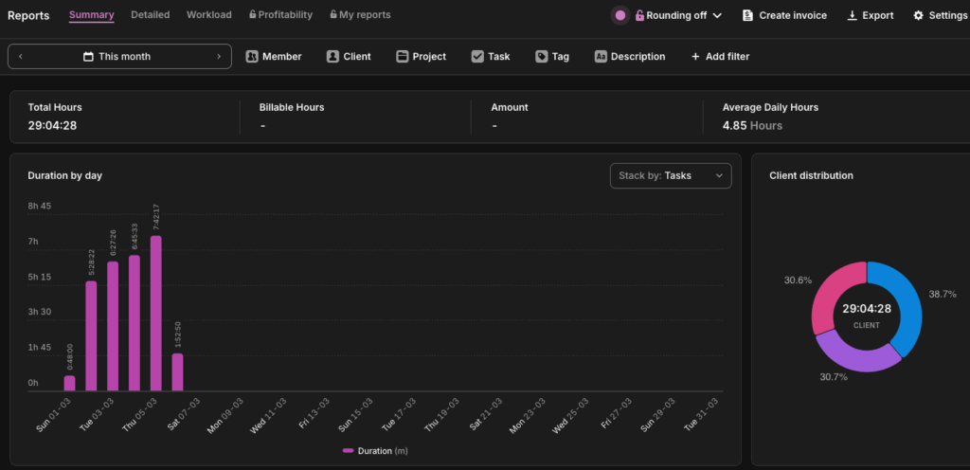
Task: Open the Task filter
Action: [490, 57]
